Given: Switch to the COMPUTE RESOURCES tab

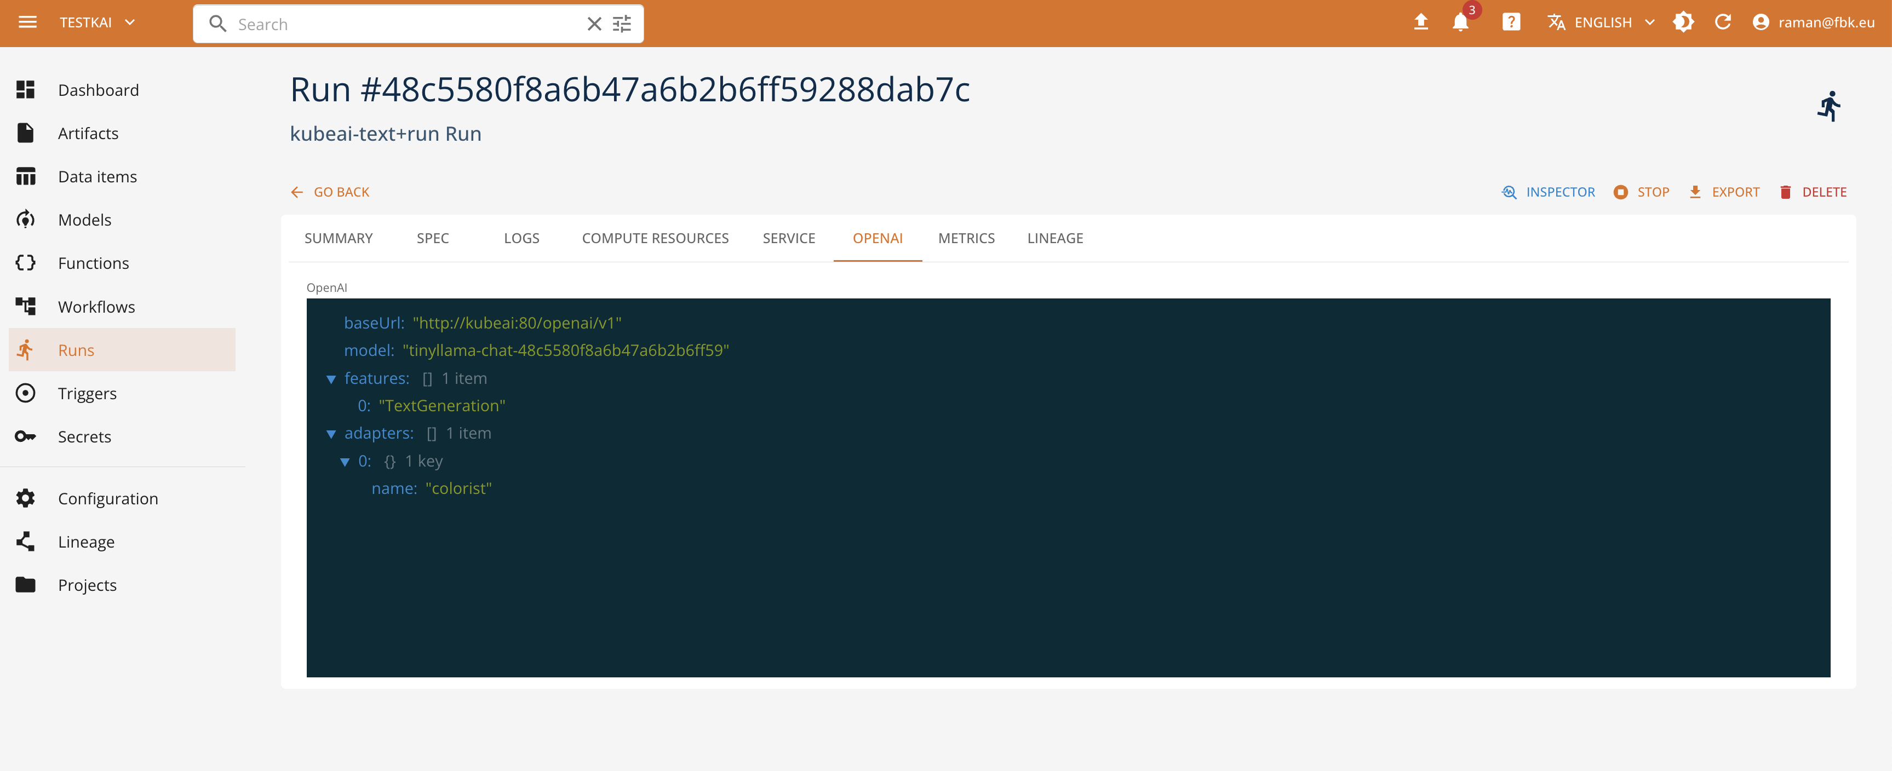Looking at the screenshot, I should (x=655, y=238).
